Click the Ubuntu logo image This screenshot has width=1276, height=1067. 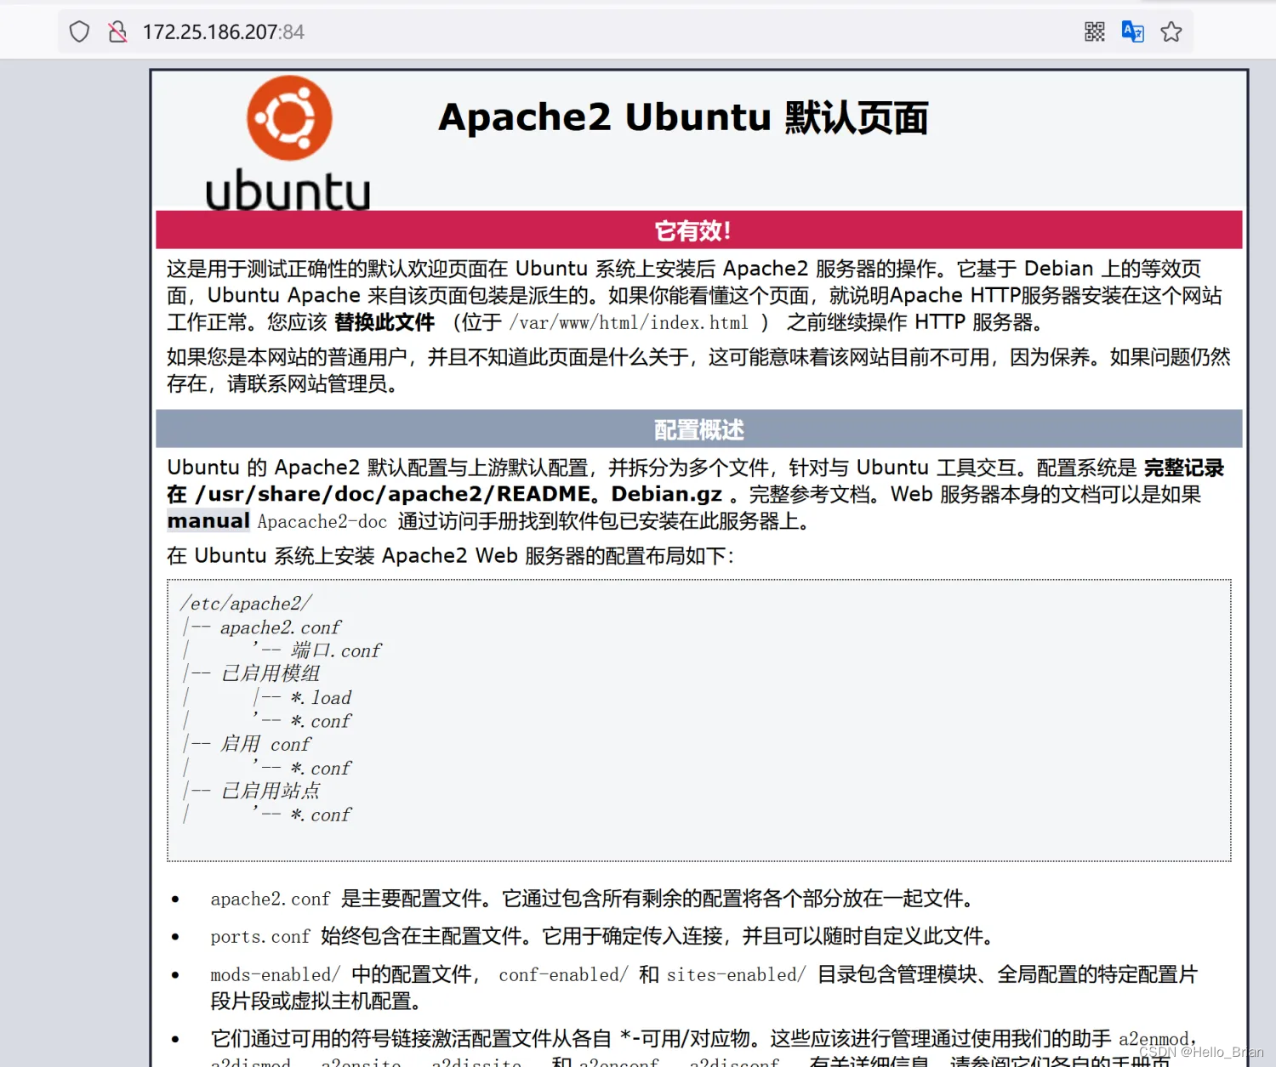pos(288,143)
